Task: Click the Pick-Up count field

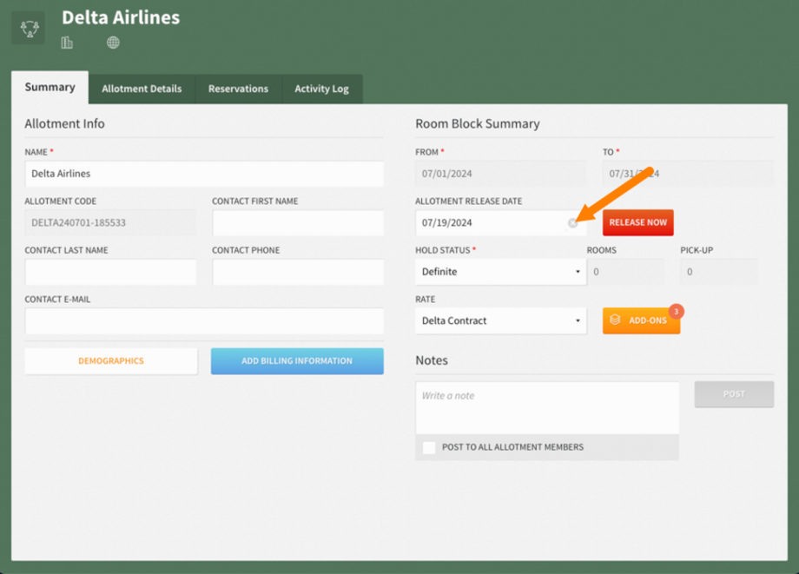Action: (718, 272)
